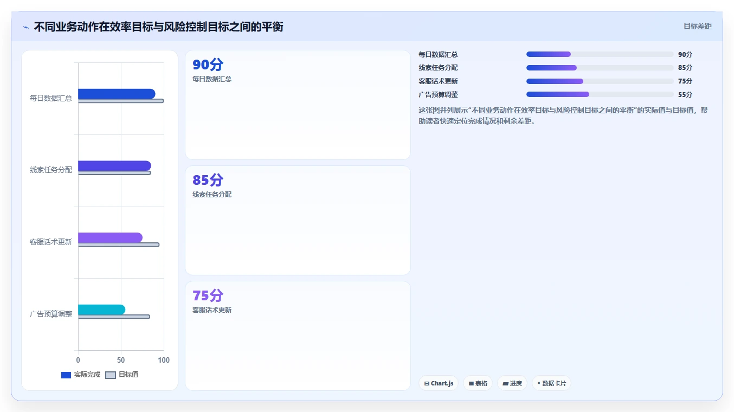Click the chart axis label 客服话术更新
Image resolution: width=734 pixels, height=412 pixels.
(x=51, y=242)
